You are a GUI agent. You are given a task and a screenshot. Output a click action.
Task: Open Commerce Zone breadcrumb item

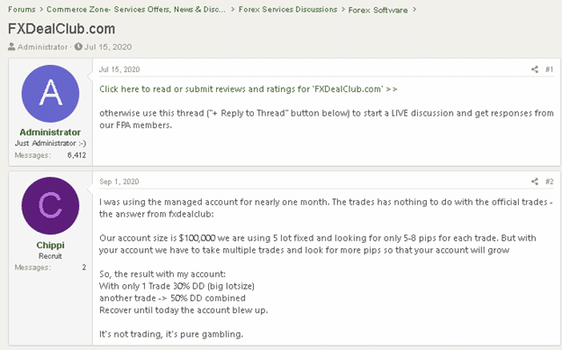[x=136, y=9]
